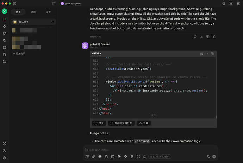Open the mini apps grid in sidebar
The width and height of the screenshot is (243, 163).
(4, 47)
